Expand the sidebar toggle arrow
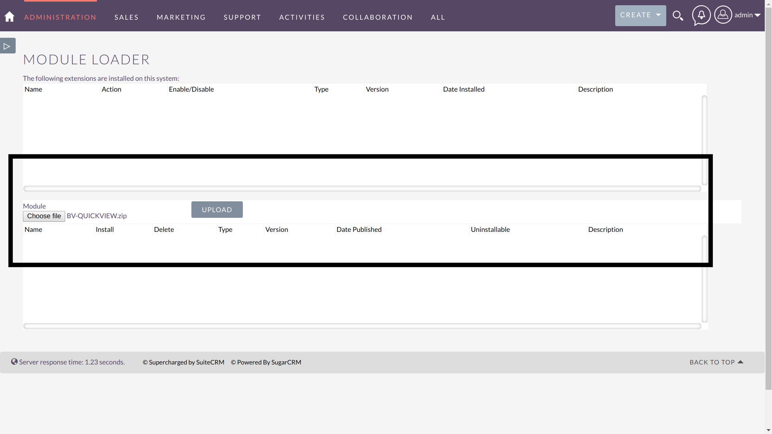This screenshot has height=434, width=772. [x=8, y=46]
